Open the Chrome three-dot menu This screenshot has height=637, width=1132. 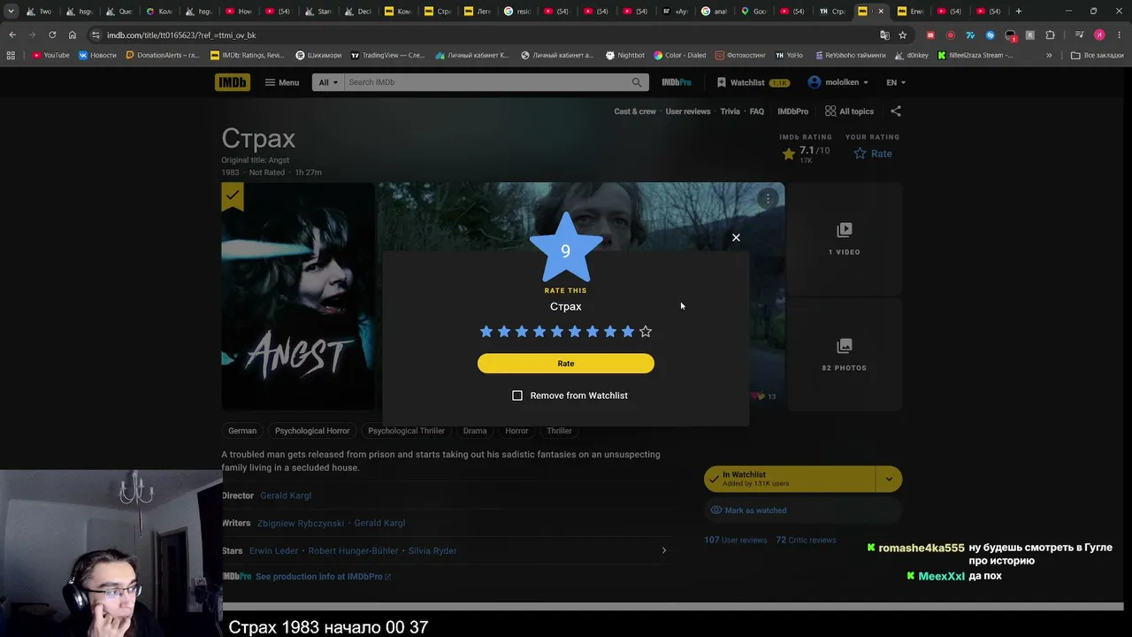1119,35
